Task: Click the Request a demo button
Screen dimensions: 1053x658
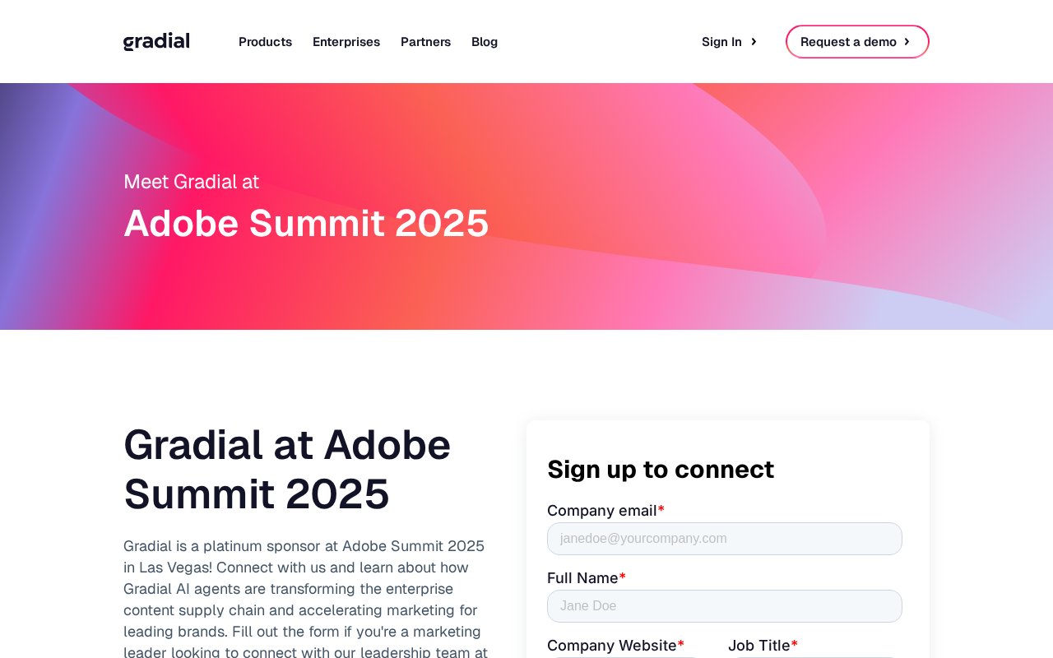Action: coord(857,42)
